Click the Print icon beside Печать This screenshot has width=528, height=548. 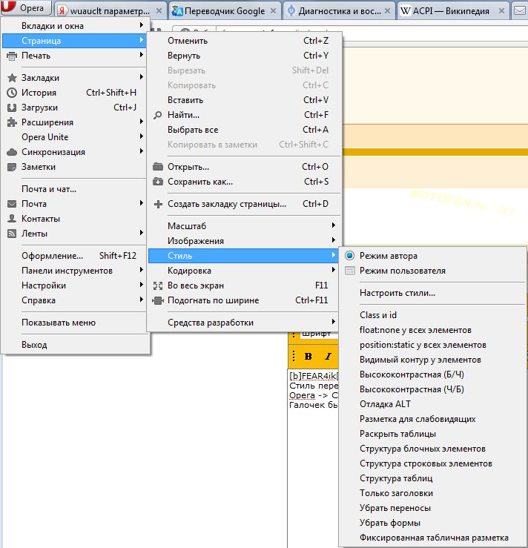[12, 56]
